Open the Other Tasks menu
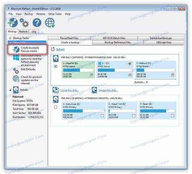 55,14
